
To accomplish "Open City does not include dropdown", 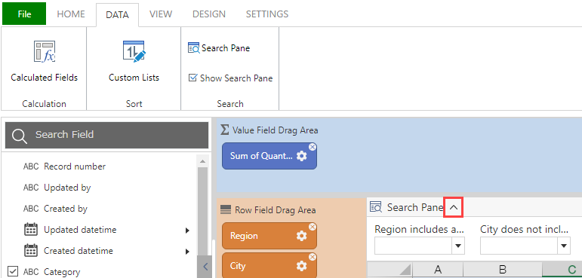I will [564, 246].
